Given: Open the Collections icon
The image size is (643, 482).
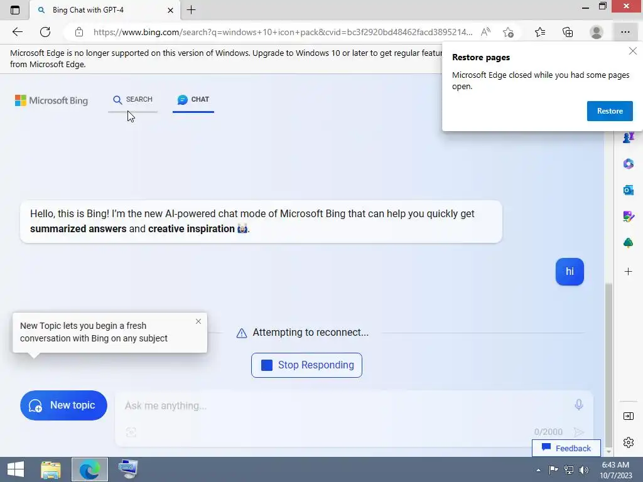Looking at the screenshot, I should [568, 32].
